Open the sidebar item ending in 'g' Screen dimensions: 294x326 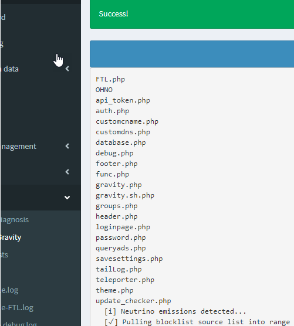coord(2,44)
